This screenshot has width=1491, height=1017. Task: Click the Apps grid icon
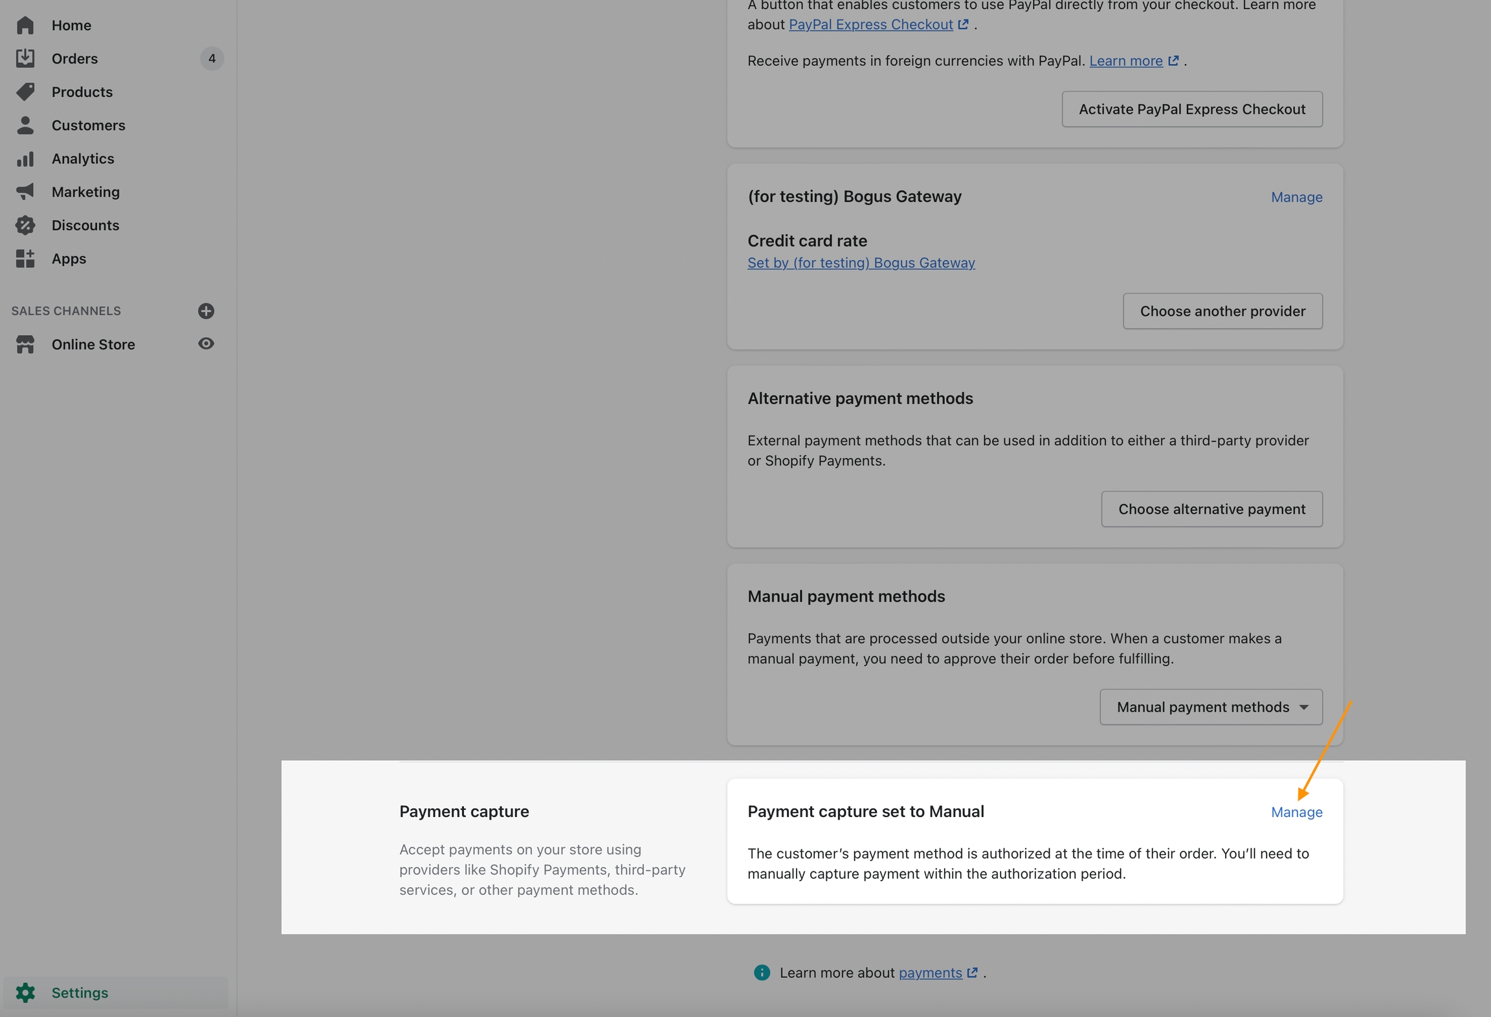pyautogui.click(x=25, y=259)
